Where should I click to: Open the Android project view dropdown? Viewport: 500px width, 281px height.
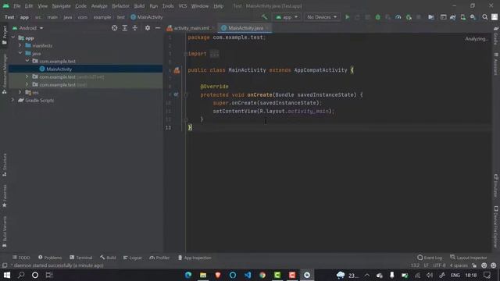point(28,28)
